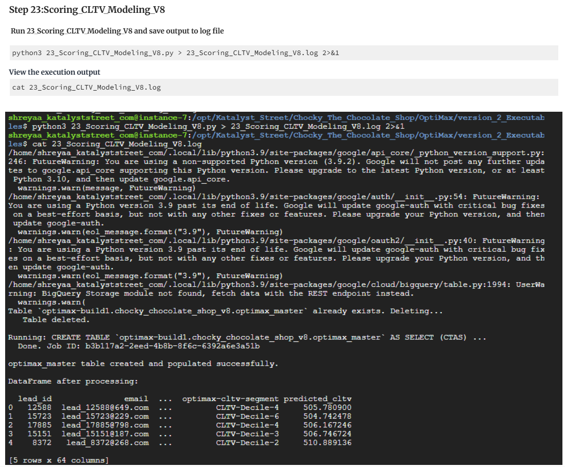Screen dimensions: 565x467
Task: Click the heading 'Step 23:Scoring_CLTV_Modeling_V8'
Action: (87, 10)
